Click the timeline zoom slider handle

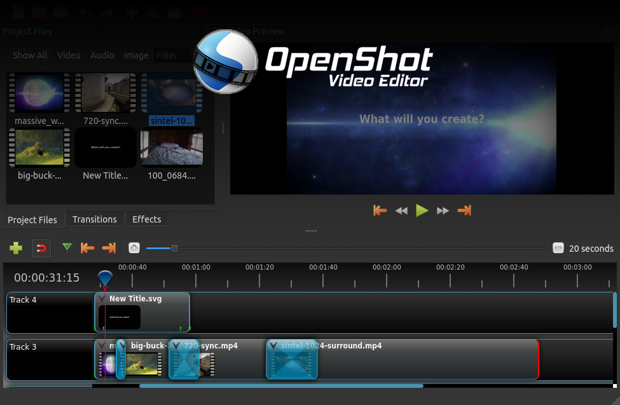tap(174, 248)
